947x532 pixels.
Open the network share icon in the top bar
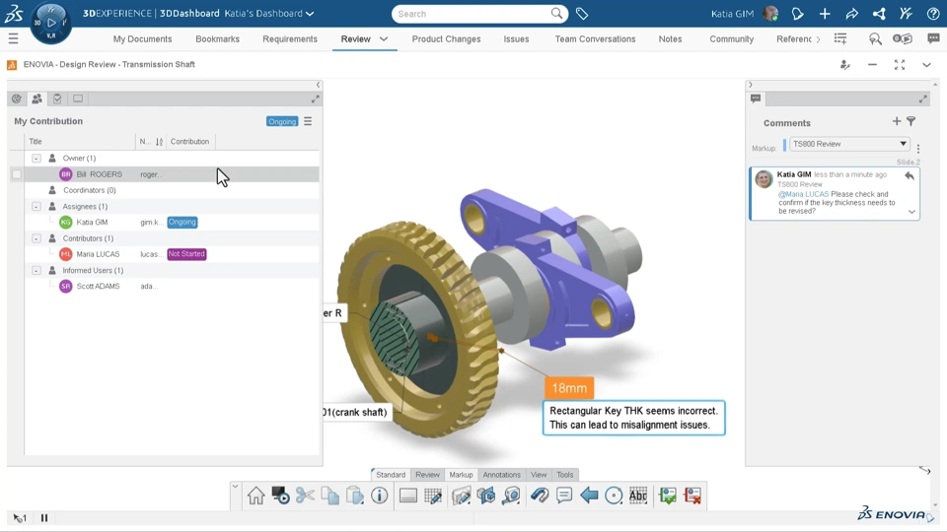pyautogui.click(x=879, y=13)
